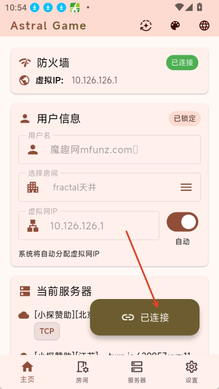Viewport: 219px width, 389px height.
Task: Open the 设置 tab
Action: click(x=192, y=372)
